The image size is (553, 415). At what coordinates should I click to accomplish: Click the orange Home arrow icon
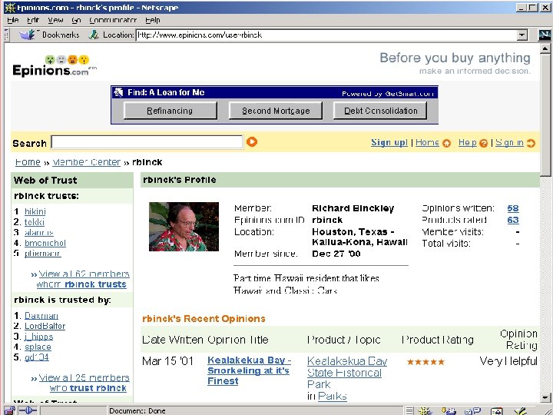coord(446,143)
